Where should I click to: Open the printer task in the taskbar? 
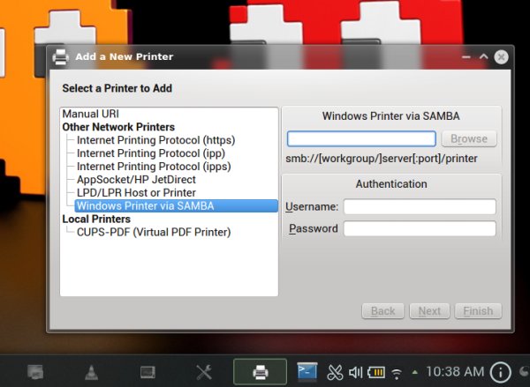point(260,372)
